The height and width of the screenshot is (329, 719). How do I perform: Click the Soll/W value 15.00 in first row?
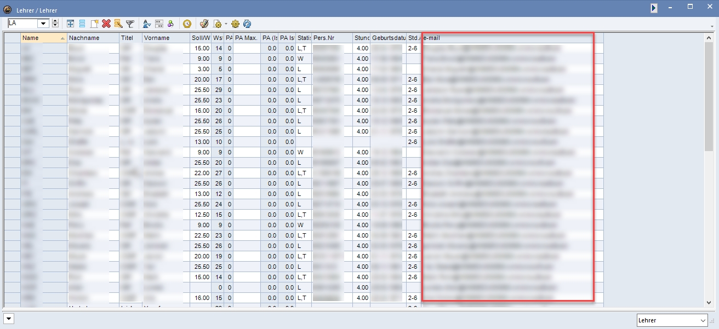click(x=201, y=48)
